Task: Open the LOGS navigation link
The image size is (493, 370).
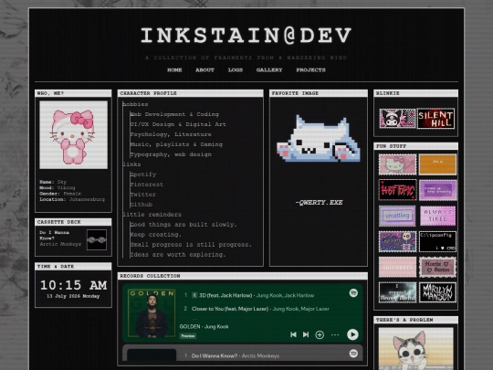Action: (x=236, y=69)
